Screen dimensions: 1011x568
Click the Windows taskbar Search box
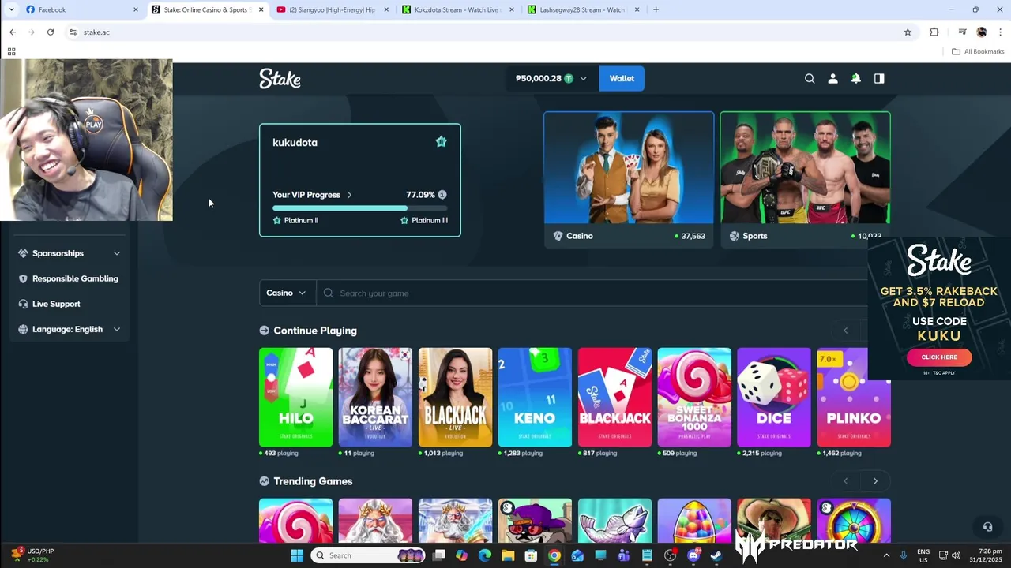[x=369, y=555]
